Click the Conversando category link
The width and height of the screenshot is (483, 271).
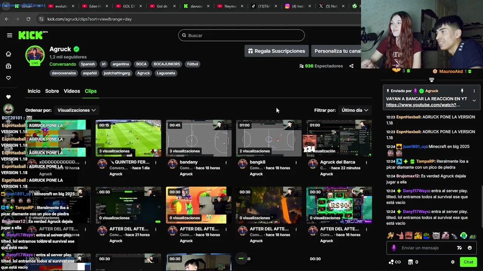(x=63, y=64)
